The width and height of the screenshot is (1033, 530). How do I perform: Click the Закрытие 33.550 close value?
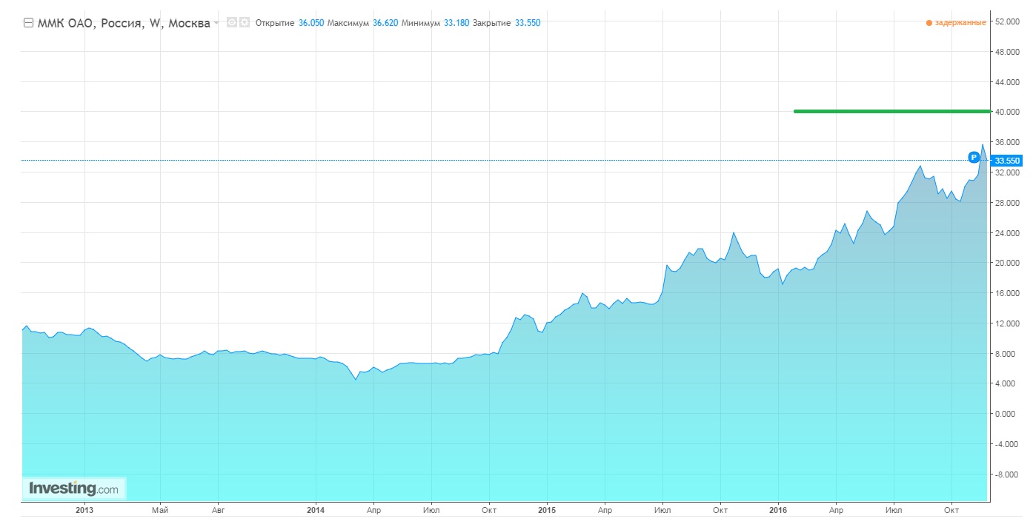pos(528,23)
